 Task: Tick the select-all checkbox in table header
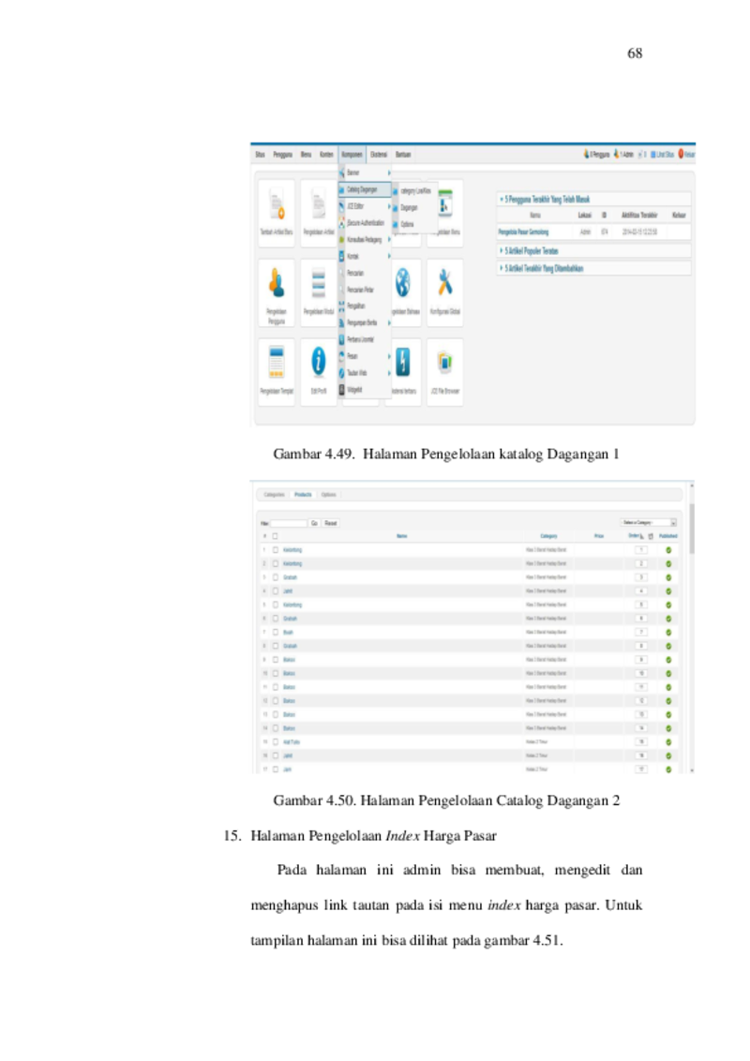[275, 536]
